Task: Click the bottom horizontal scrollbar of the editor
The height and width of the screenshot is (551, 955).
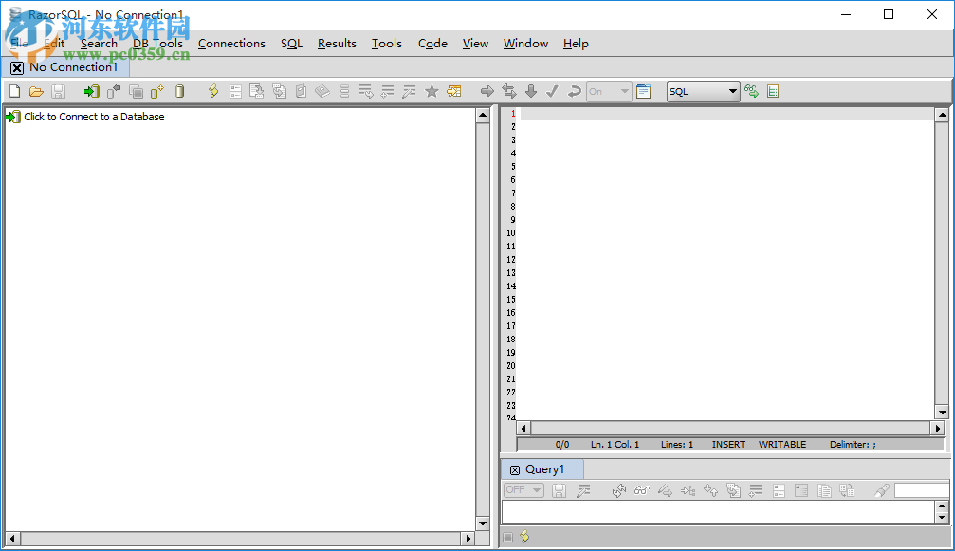Action: tap(730, 428)
